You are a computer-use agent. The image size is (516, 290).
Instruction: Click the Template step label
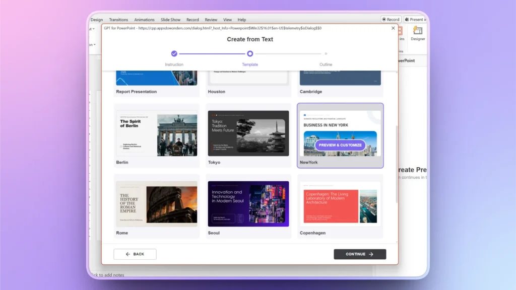(x=250, y=64)
